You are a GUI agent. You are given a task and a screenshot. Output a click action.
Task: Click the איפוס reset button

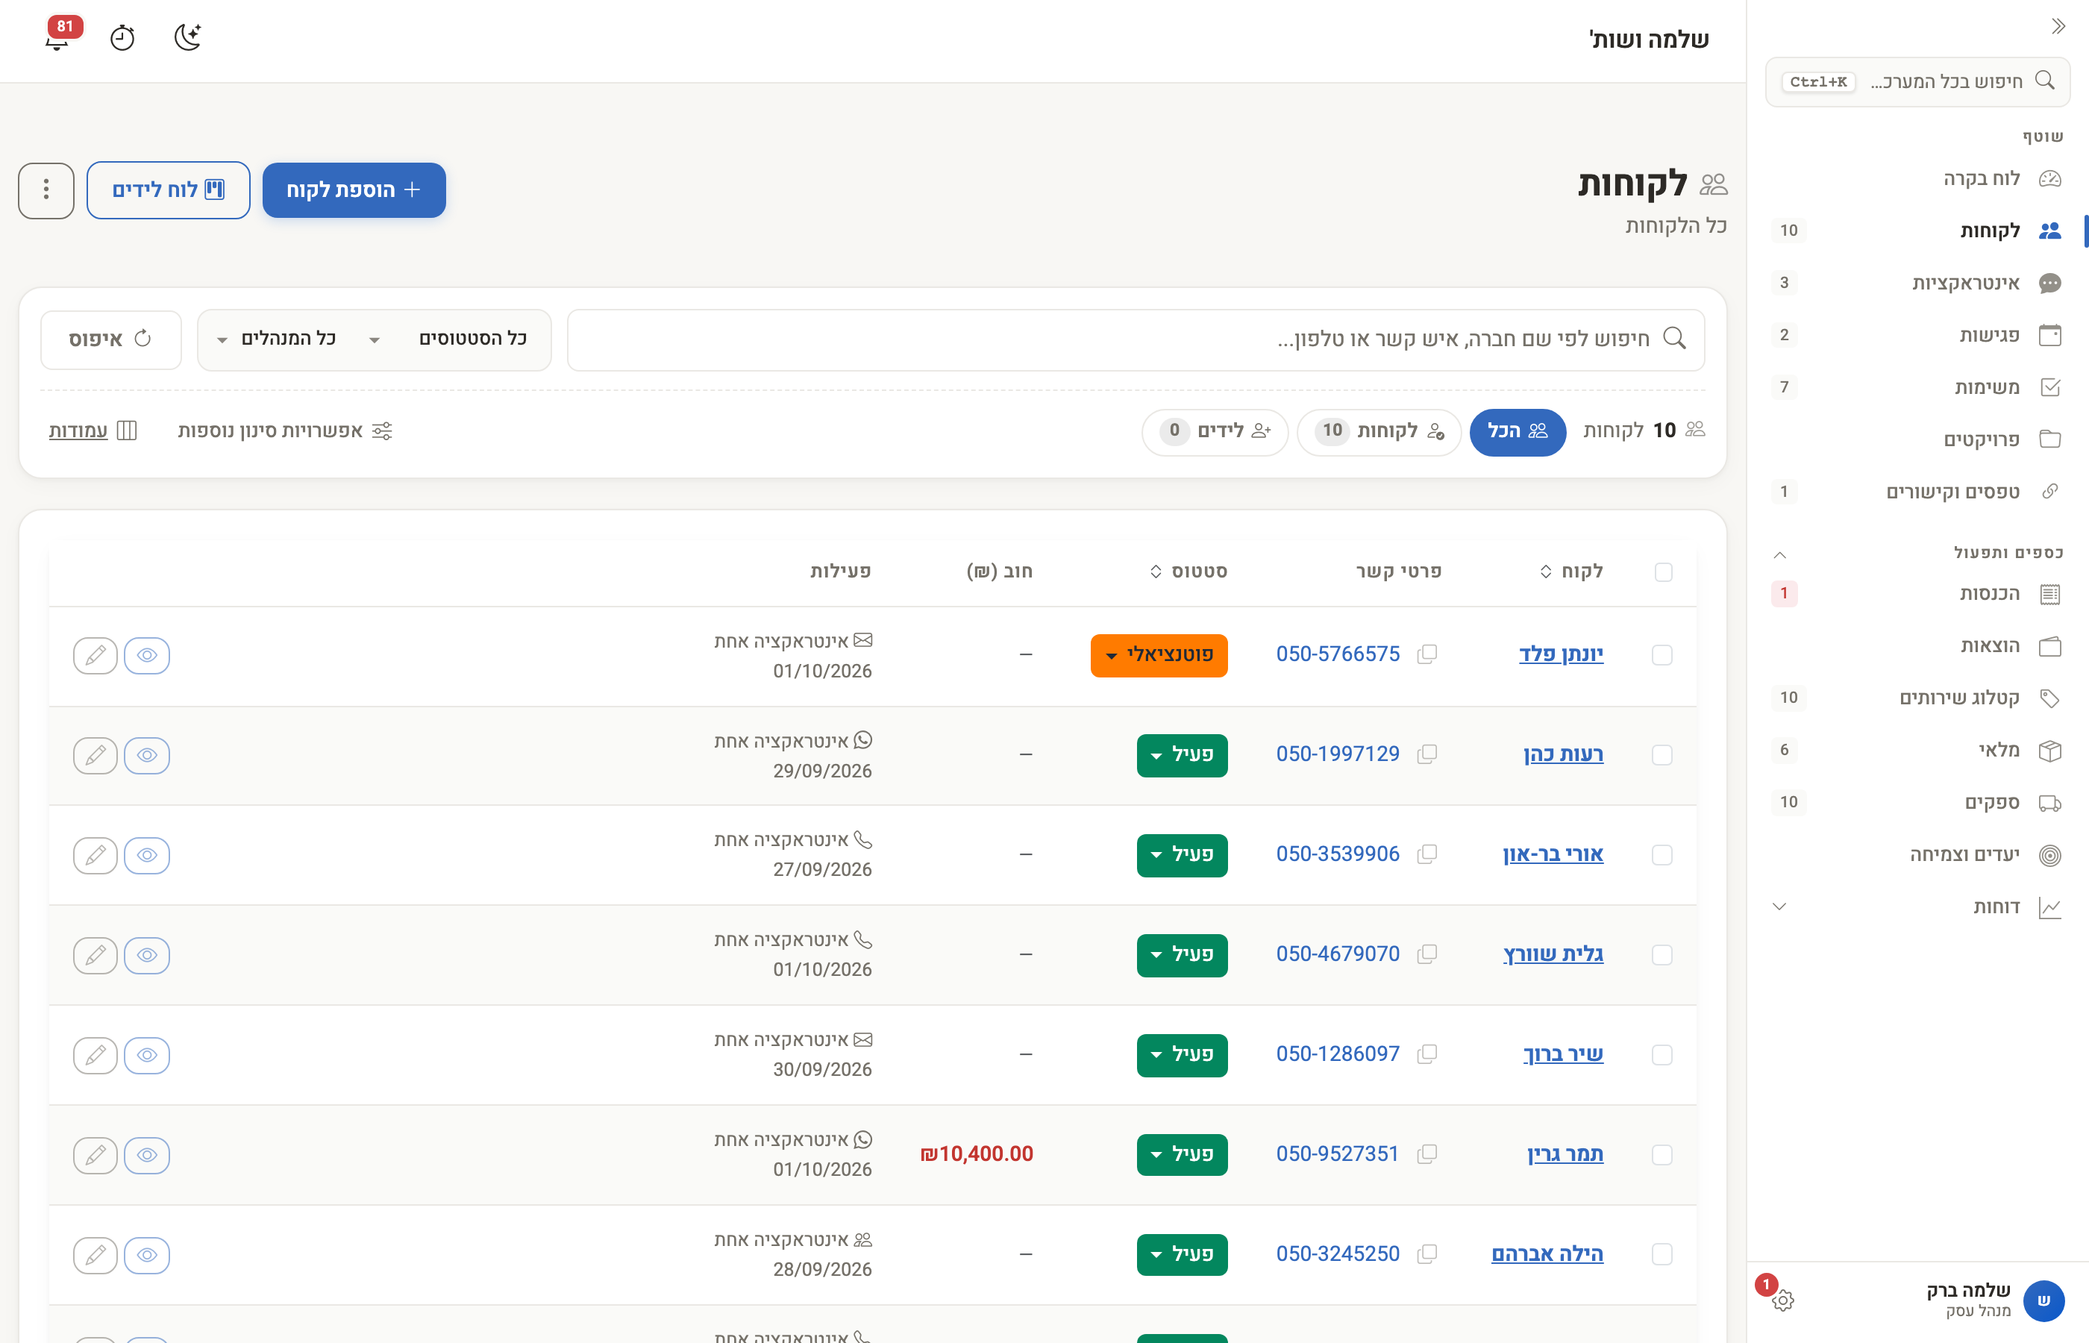coord(110,339)
